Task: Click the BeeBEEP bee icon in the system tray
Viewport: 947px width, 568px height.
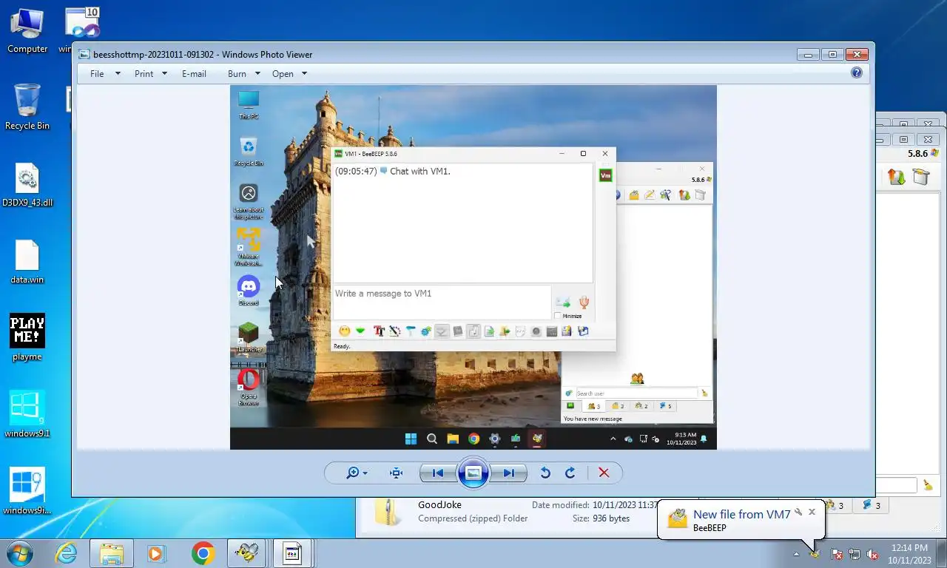Action: coord(815,553)
